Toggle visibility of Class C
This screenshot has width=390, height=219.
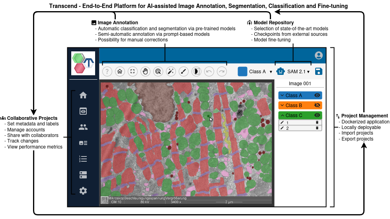coord(317,115)
